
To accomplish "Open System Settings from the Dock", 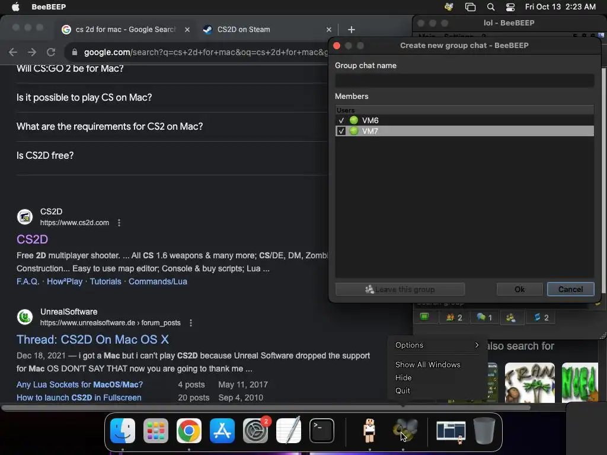I will (255, 430).
